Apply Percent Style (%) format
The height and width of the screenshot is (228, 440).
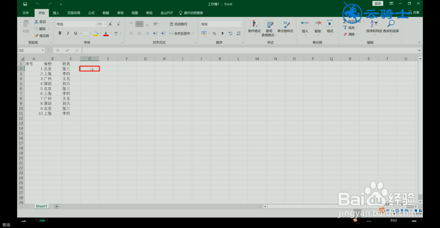coord(214,33)
